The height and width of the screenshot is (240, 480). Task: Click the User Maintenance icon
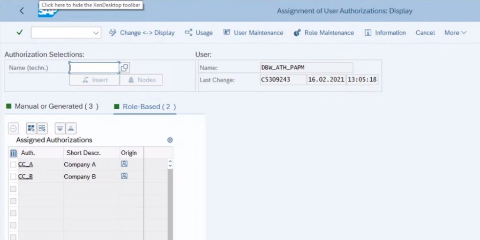click(226, 32)
